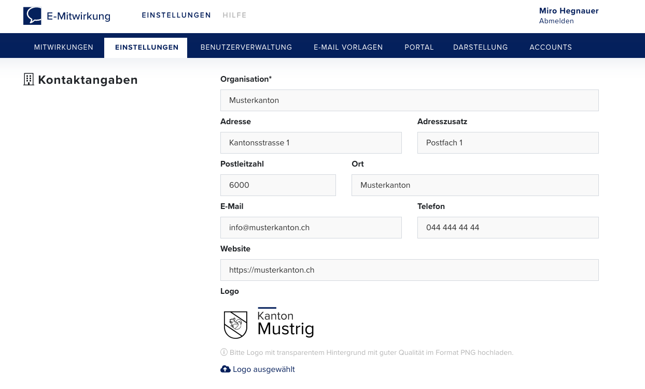The image size is (645, 389).
Task: Click the PNG upload hint text
Action: tap(371, 353)
